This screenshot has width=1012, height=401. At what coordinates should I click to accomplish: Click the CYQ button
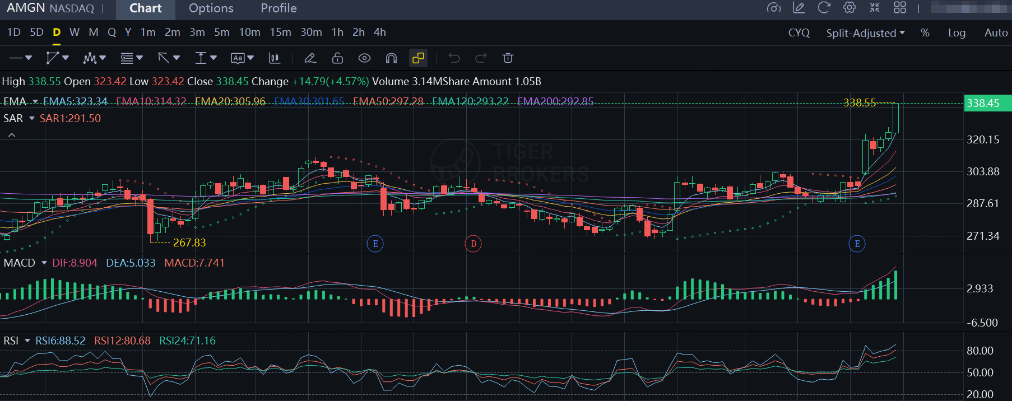(799, 33)
